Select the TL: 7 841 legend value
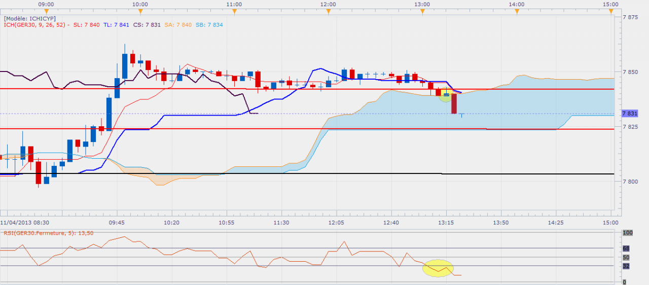Image resolution: width=649 pixels, height=285 pixels. tap(116, 25)
